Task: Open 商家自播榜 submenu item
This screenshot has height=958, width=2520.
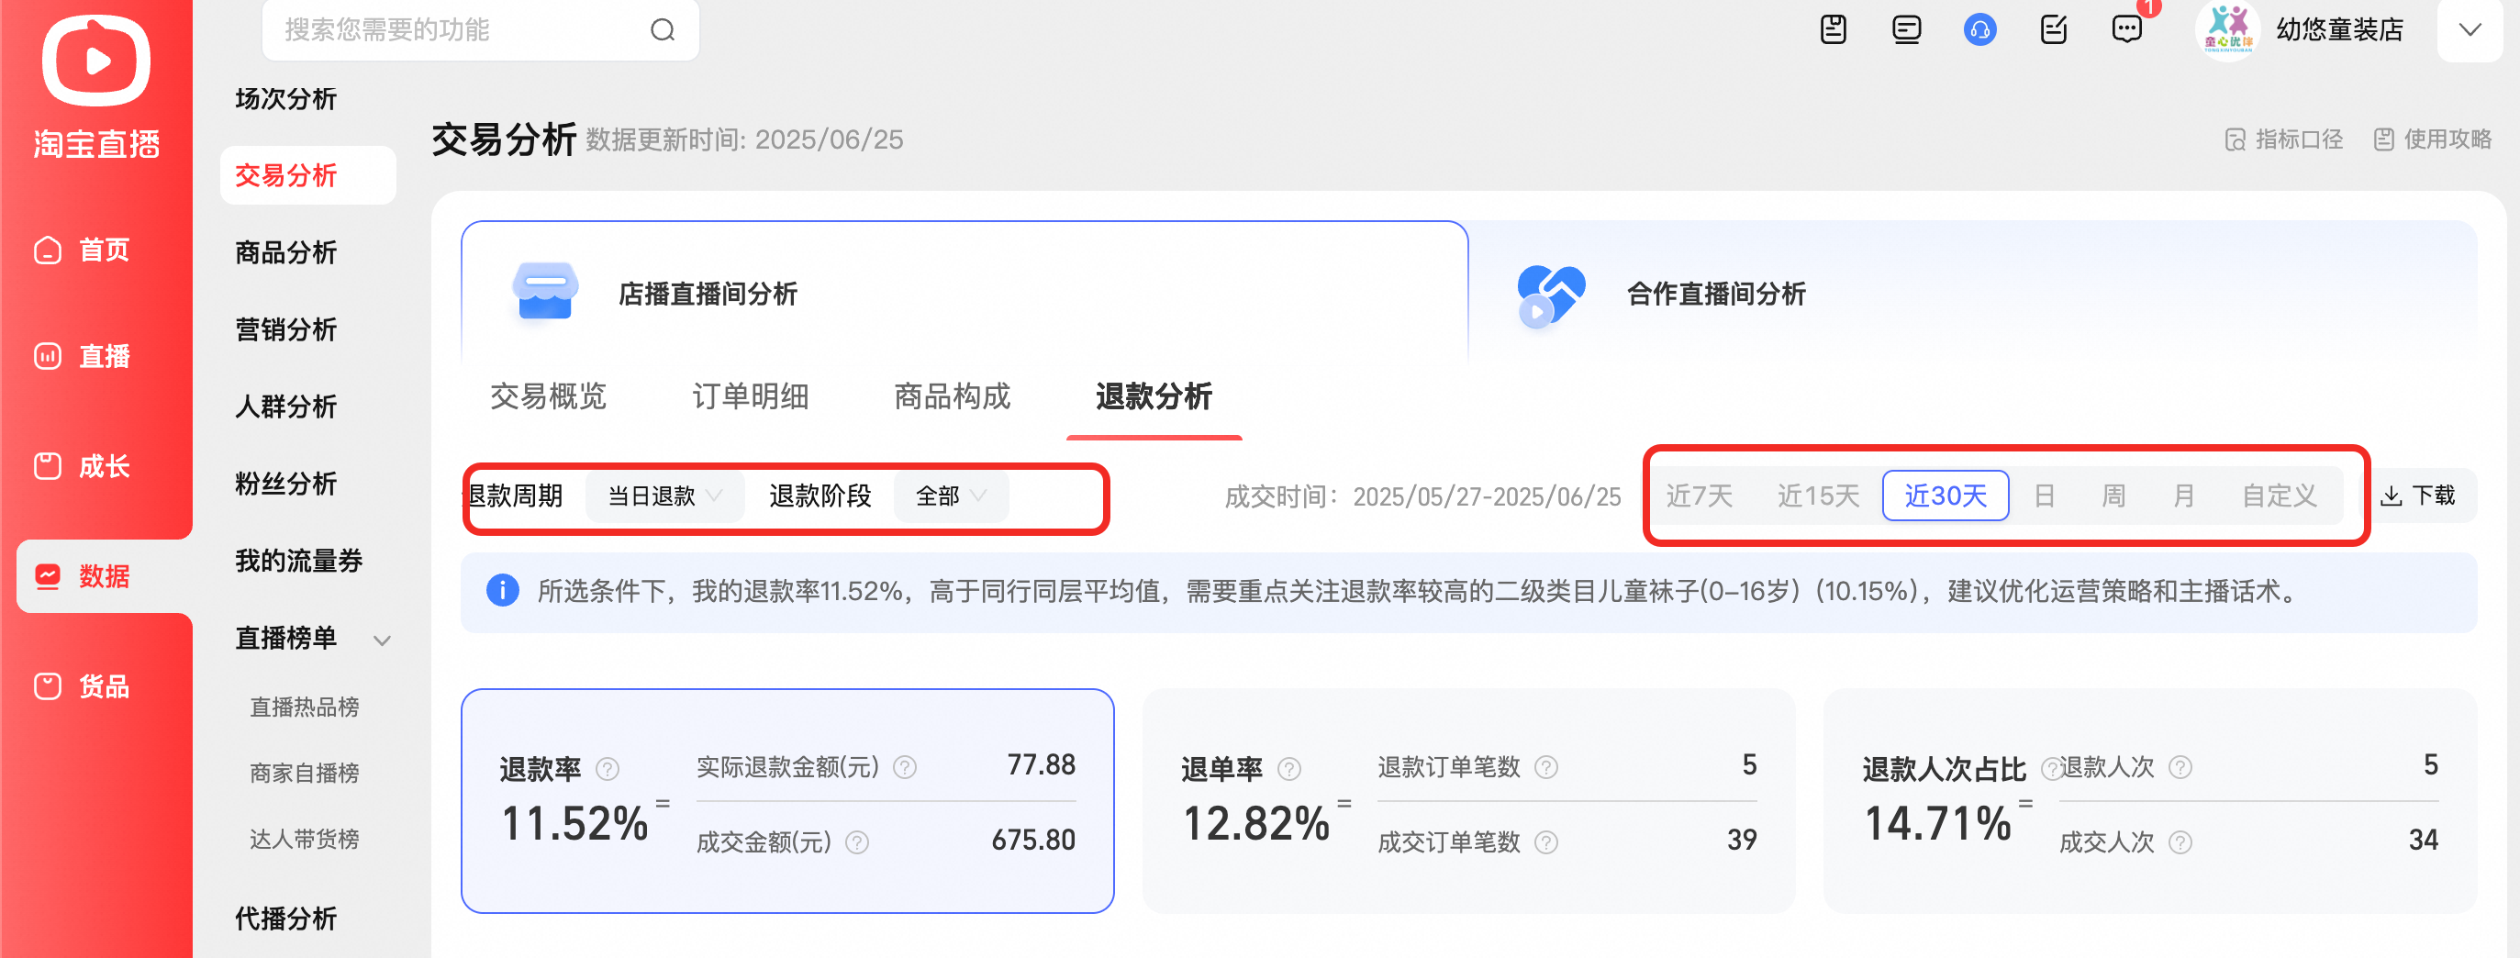Action: 305,773
